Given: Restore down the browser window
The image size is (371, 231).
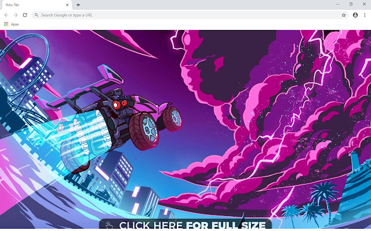Looking at the screenshot, I should (x=351, y=4).
